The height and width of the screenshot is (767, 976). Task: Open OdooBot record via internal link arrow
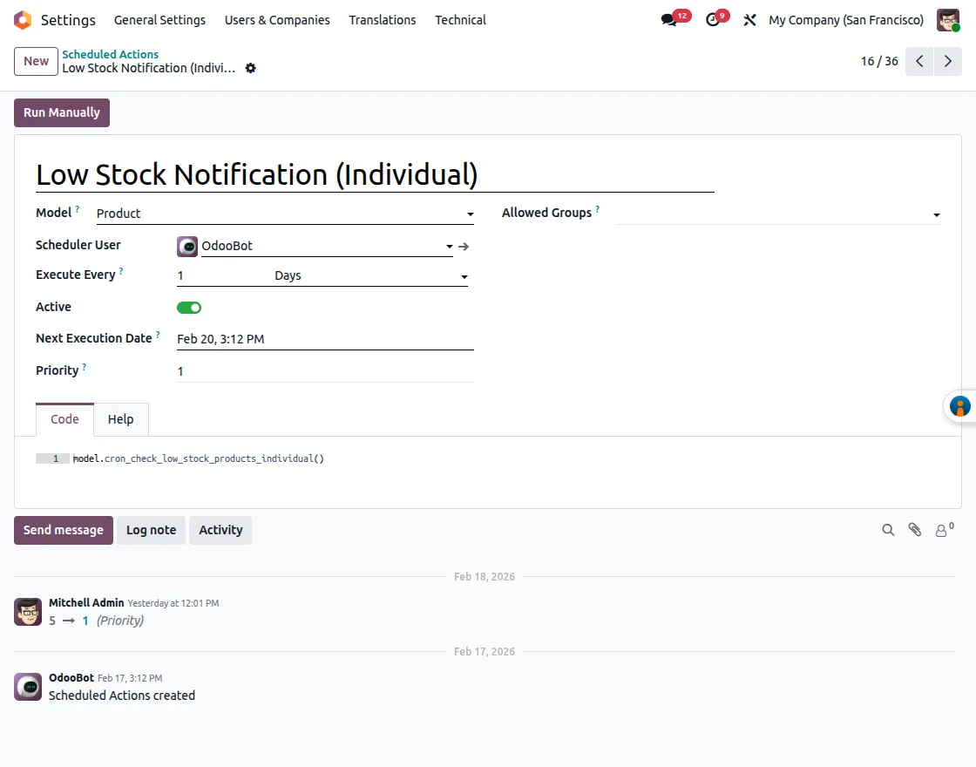(463, 246)
